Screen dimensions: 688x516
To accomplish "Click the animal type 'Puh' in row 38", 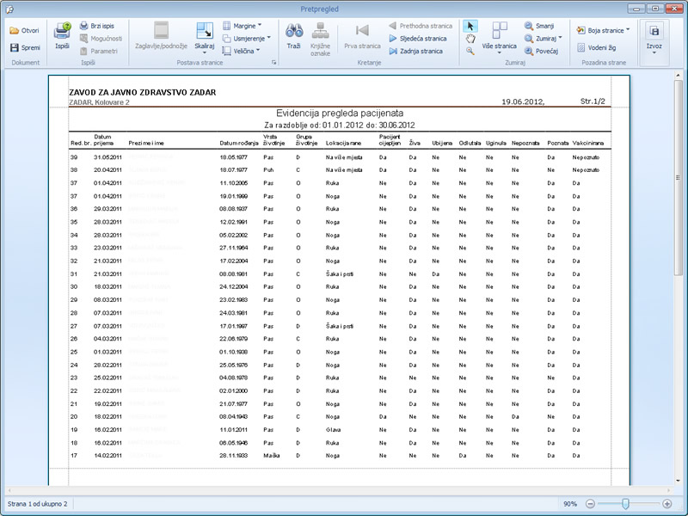I will pos(268,169).
